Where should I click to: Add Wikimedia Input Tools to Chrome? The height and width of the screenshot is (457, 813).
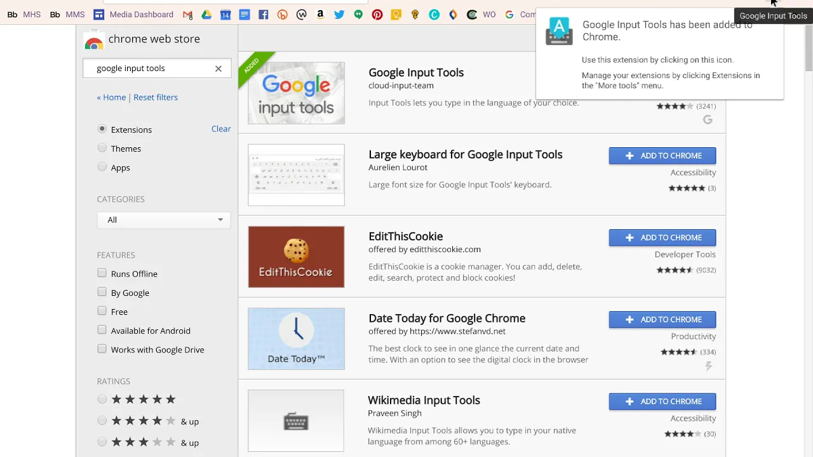pos(662,401)
